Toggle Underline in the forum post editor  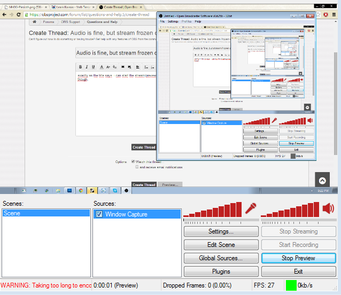[94, 67]
